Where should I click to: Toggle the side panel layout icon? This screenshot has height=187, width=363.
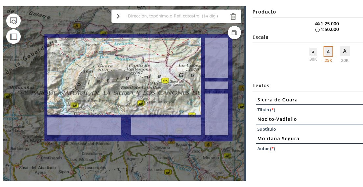point(13,37)
